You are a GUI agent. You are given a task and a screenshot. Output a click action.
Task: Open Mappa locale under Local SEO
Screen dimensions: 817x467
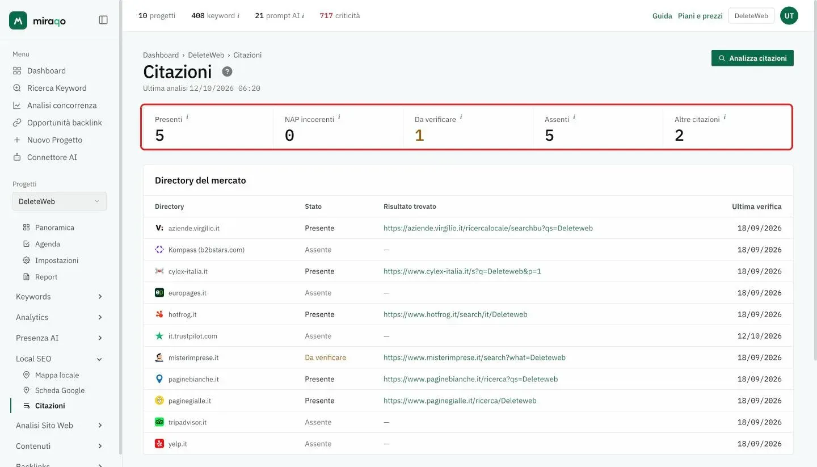coord(57,375)
